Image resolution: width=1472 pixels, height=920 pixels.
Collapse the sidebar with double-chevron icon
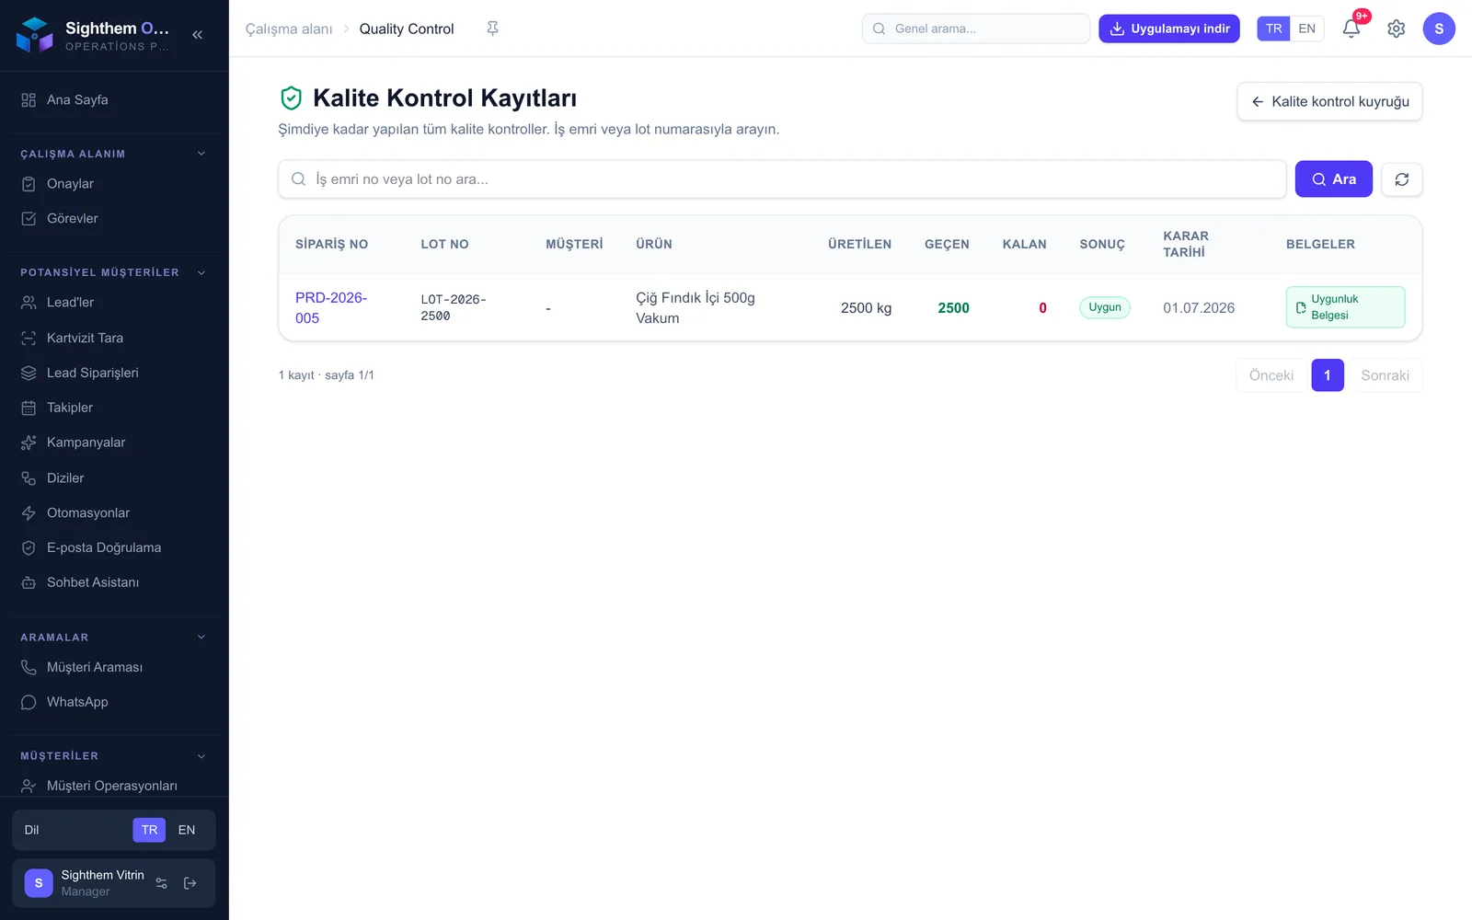click(197, 35)
